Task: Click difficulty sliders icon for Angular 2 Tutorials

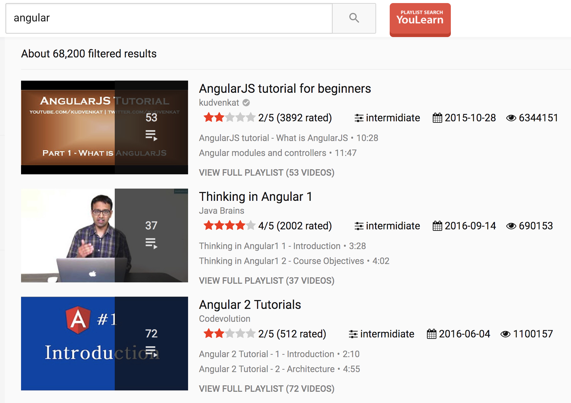Action: point(353,334)
